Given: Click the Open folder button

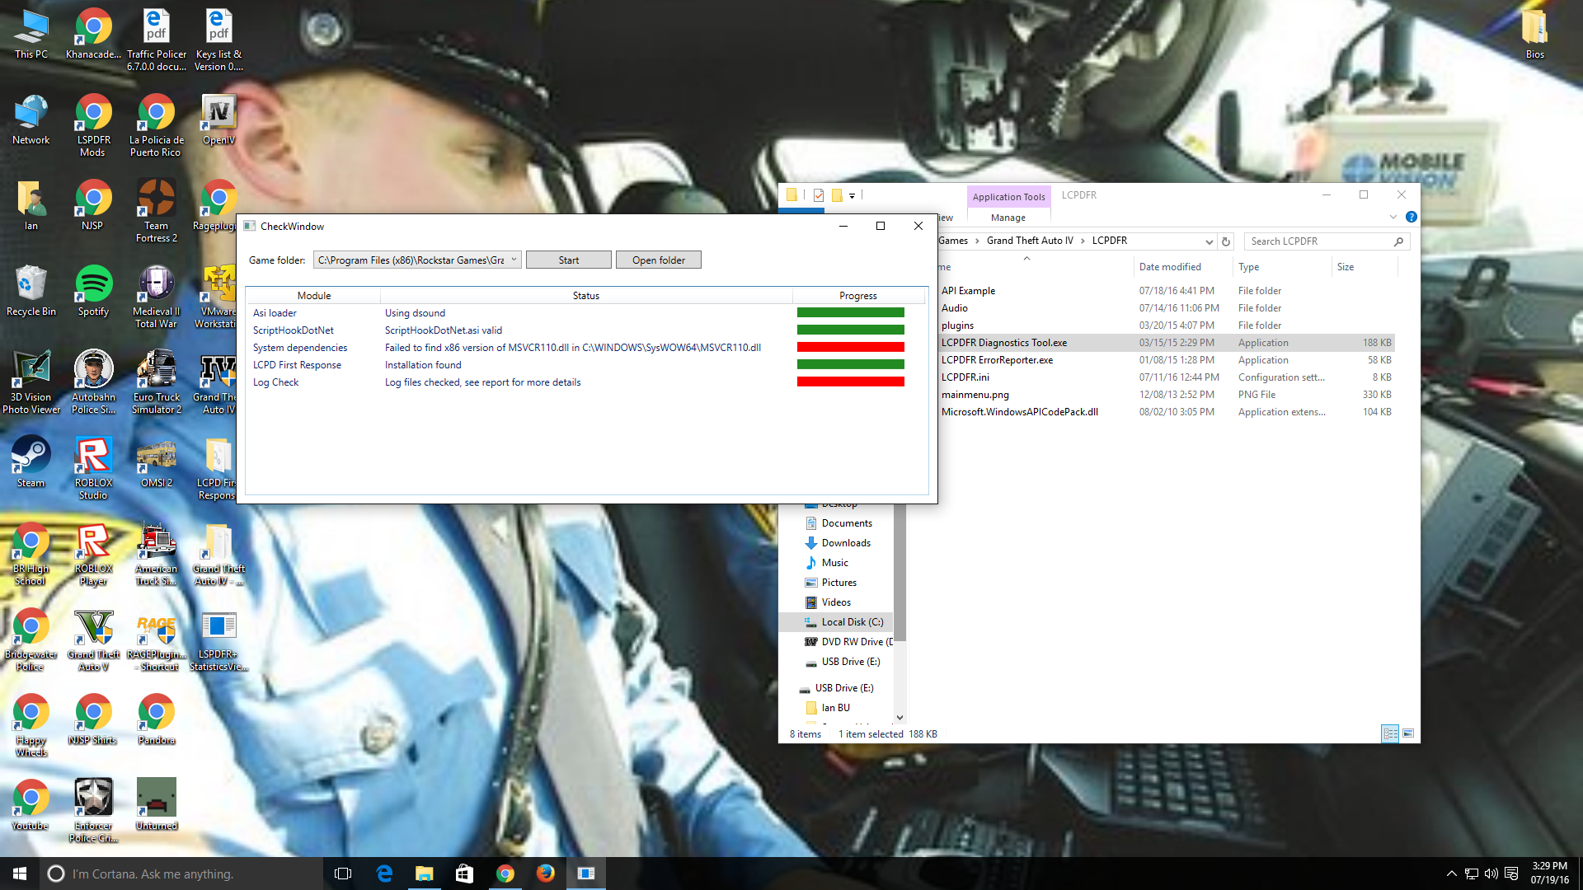Looking at the screenshot, I should pyautogui.click(x=658, y=260).
